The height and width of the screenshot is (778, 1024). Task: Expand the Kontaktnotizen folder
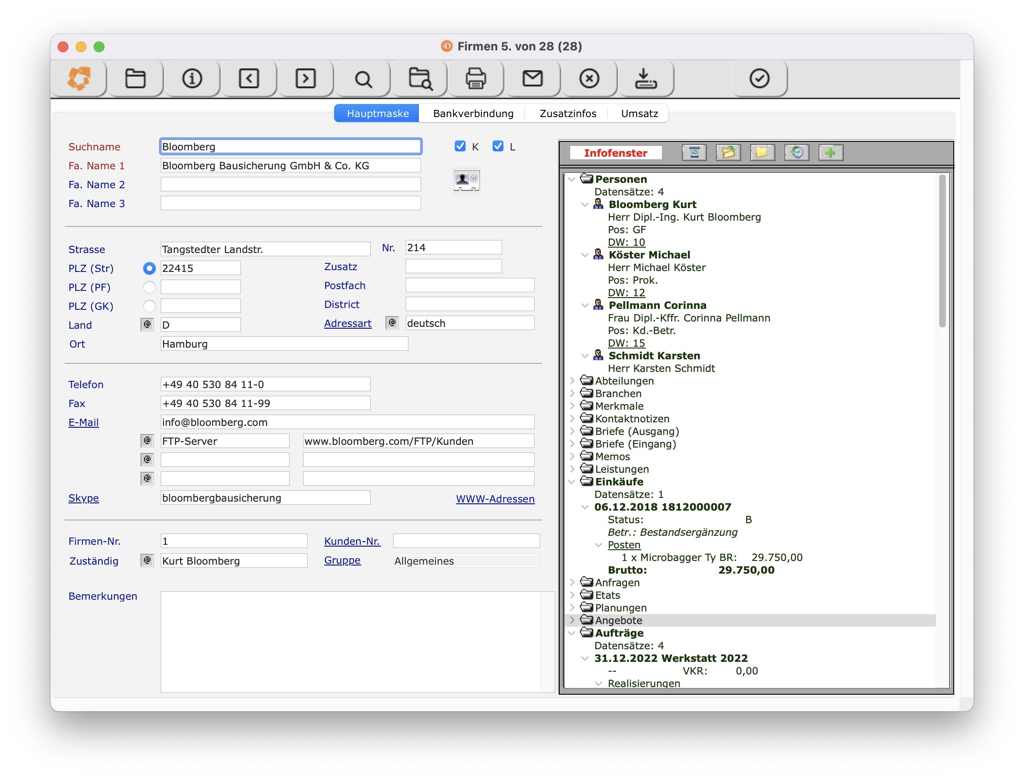tap(572, 418)
